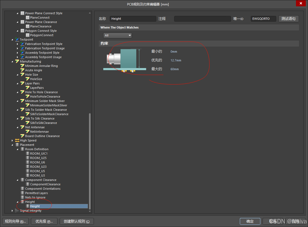
Task: Click the 规则向导 (Rule Wizard) button
Action: (x=15, y=221)
